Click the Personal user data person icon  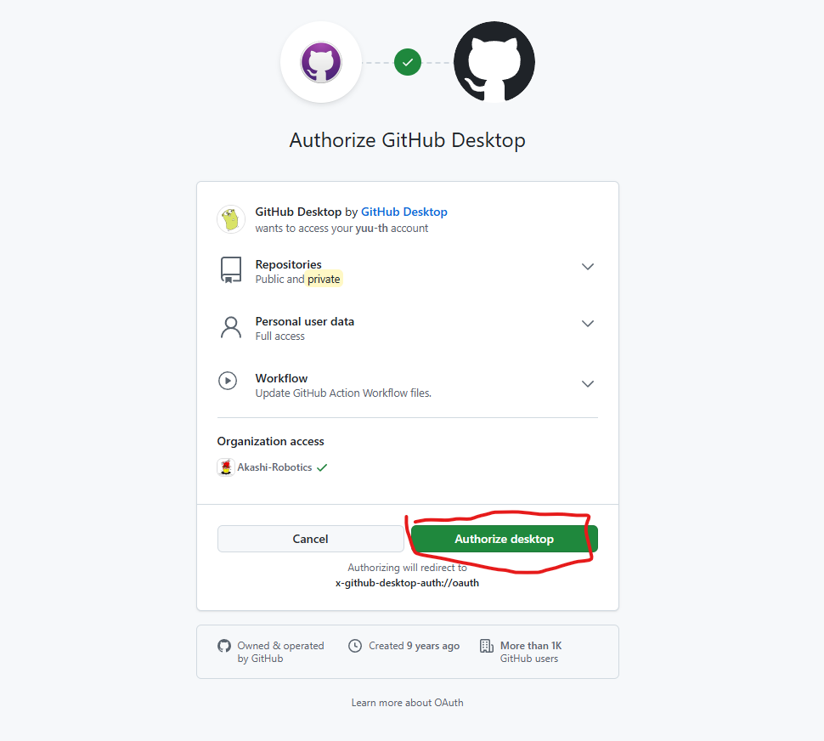click(x=231, y=327)
